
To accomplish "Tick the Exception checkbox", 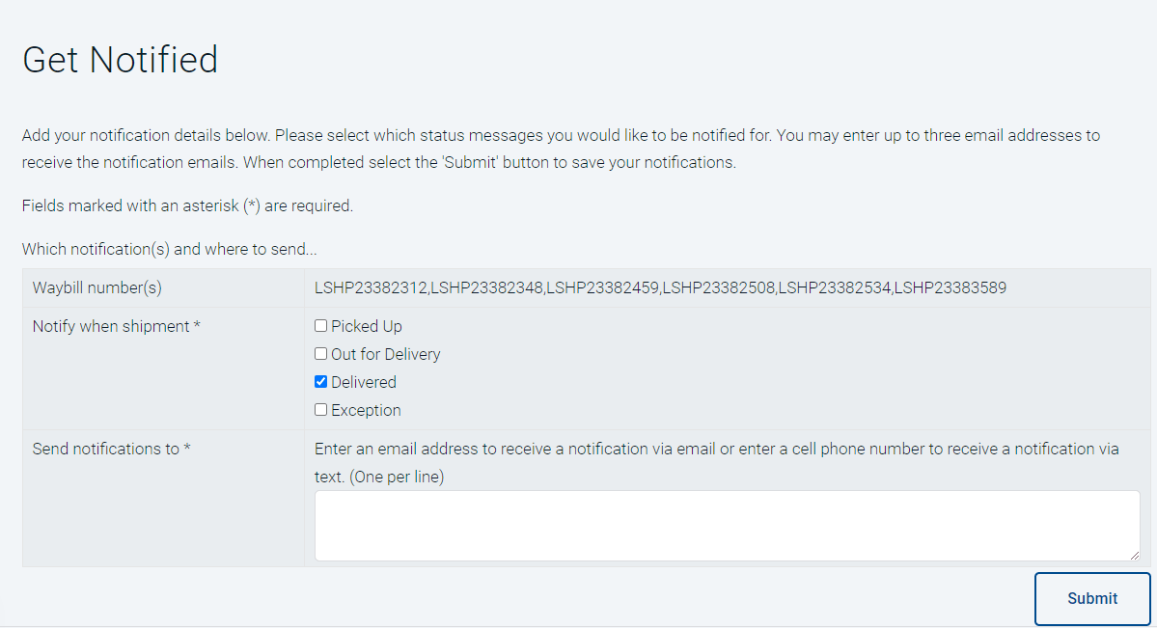I will [321, 410].
